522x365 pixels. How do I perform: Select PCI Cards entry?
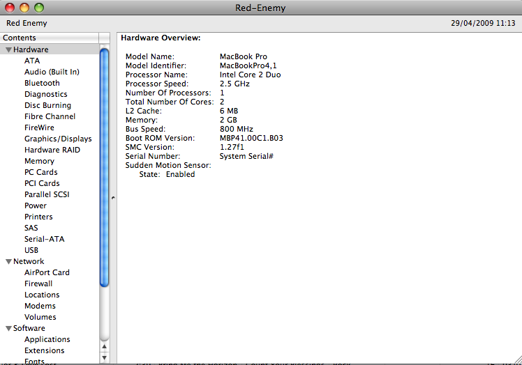click(x=42, y=183)
